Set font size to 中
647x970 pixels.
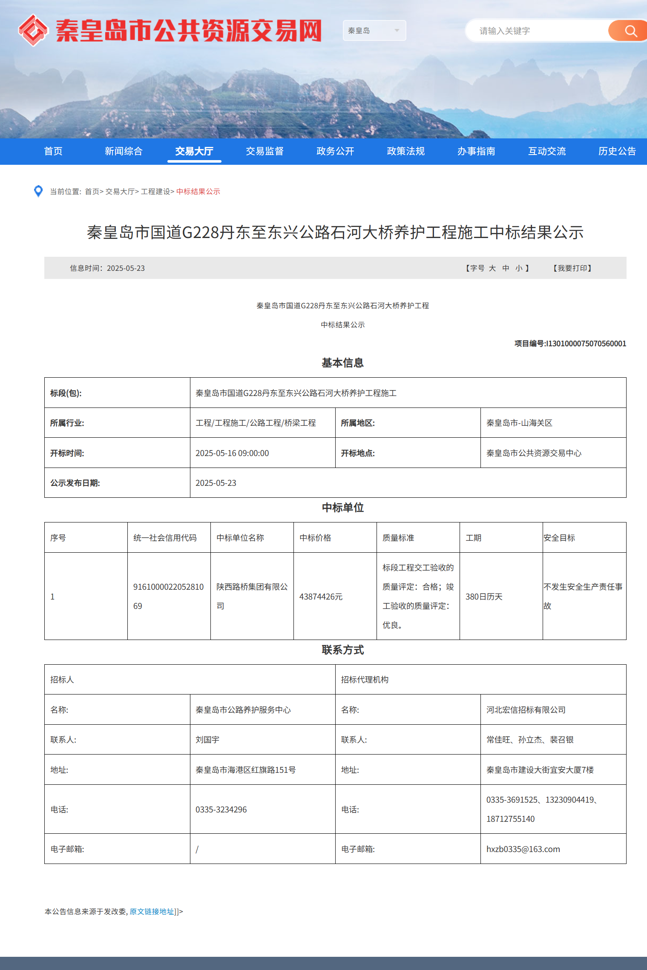point(506,268)
